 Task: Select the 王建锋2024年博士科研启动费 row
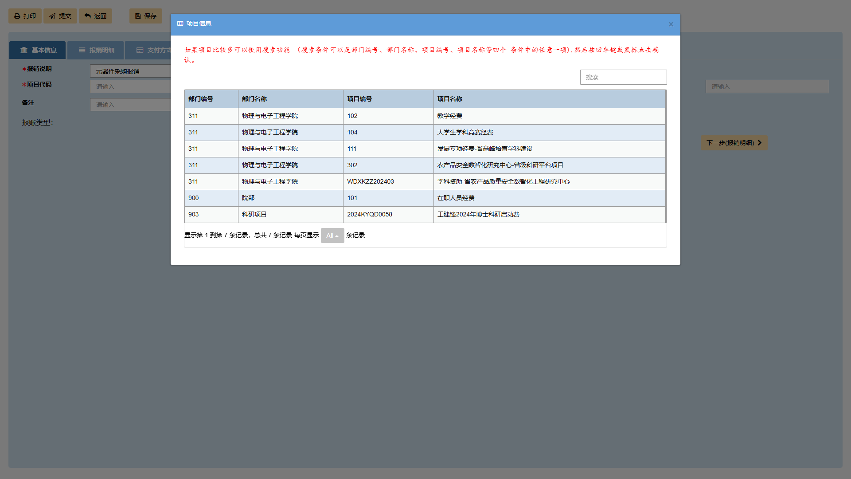click(425, 215)
